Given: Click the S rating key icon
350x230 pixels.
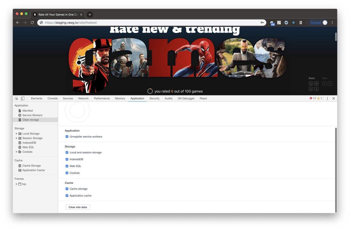Looking at the screenshot, I should [x=316, y=89].
